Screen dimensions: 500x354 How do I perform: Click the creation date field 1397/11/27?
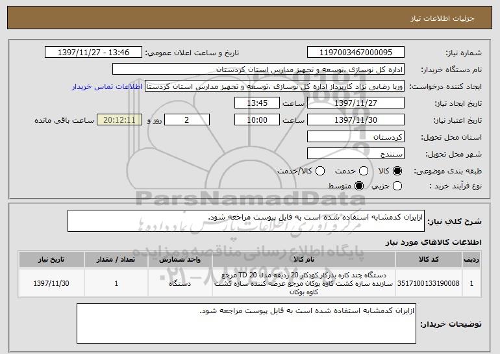[356, 103]
